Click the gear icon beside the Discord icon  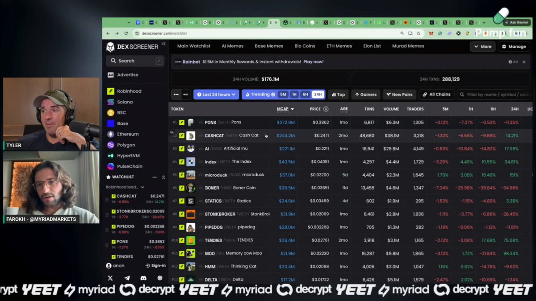(160, 278)
